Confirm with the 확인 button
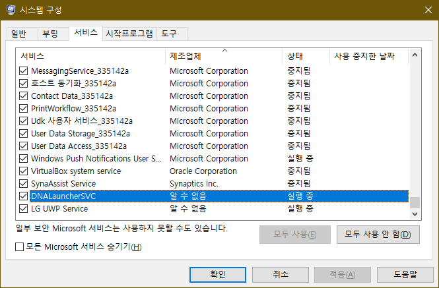This screenshot has width=439, height=288. (218, 275)
